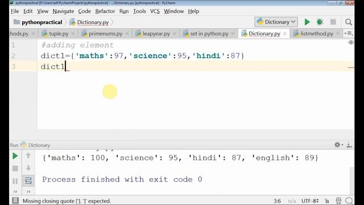Run the Dictionary configuration with green play

[307, 22]
